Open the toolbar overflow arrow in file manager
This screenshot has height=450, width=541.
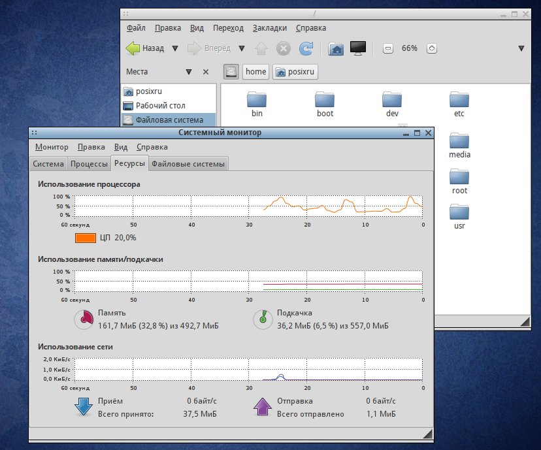(521, 48)
